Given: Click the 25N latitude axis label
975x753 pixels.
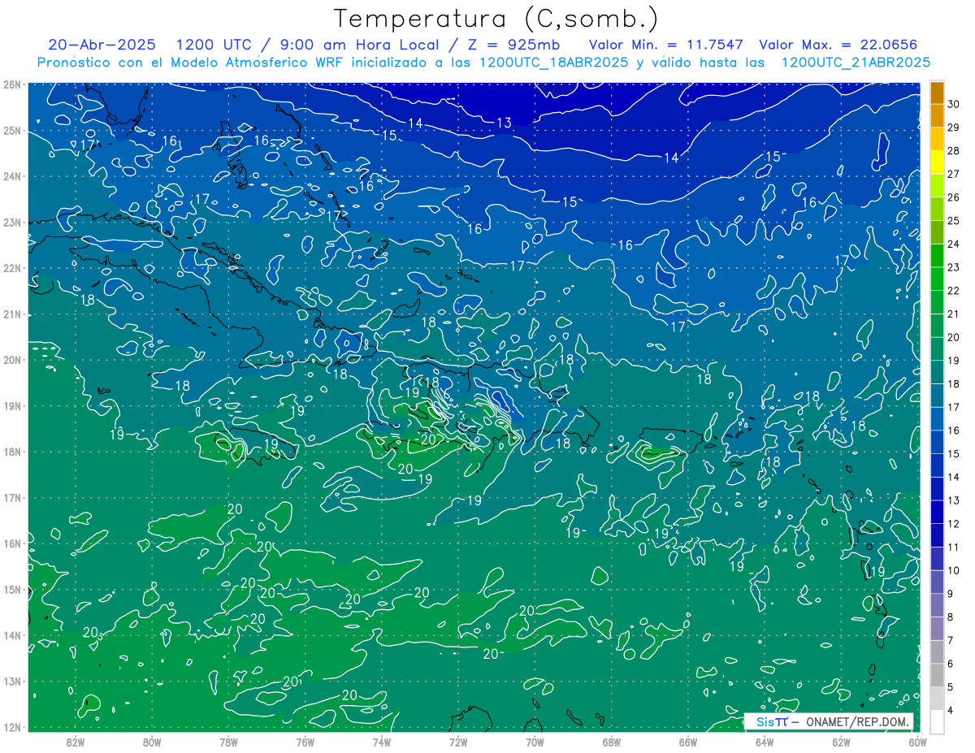Looking at the screenshot, I should [12, 131].
